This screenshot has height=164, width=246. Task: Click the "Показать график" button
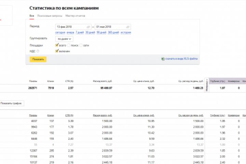tap(12, 103)
